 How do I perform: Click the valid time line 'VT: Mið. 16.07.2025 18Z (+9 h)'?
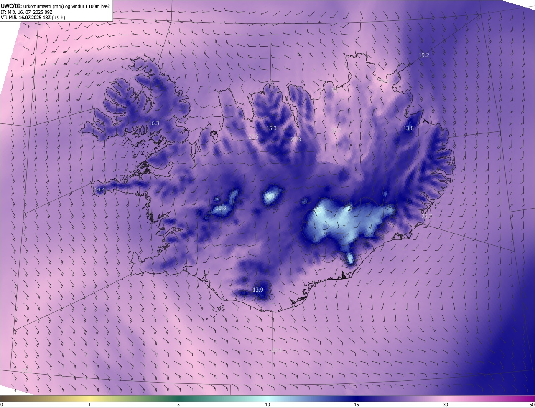[33, 18]
